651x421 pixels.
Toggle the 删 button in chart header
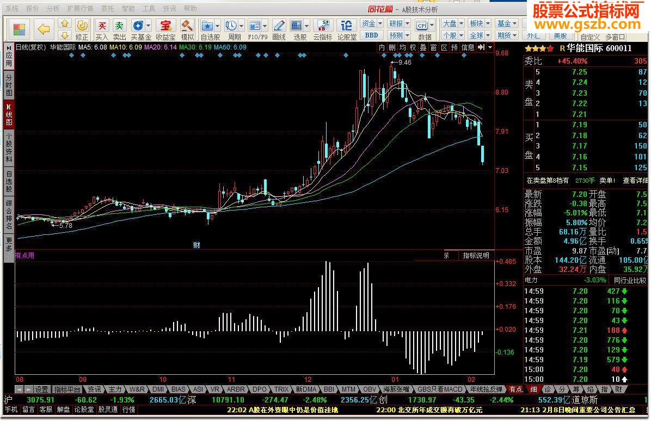click(392, 48)
